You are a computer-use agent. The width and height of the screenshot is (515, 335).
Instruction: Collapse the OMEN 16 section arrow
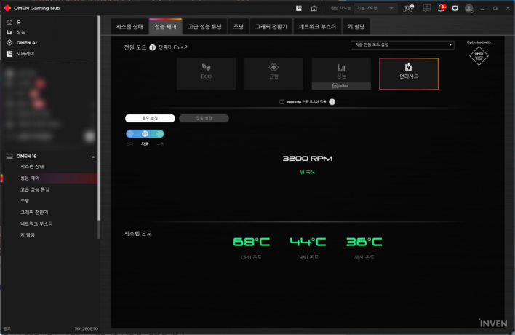click(93, 157)
